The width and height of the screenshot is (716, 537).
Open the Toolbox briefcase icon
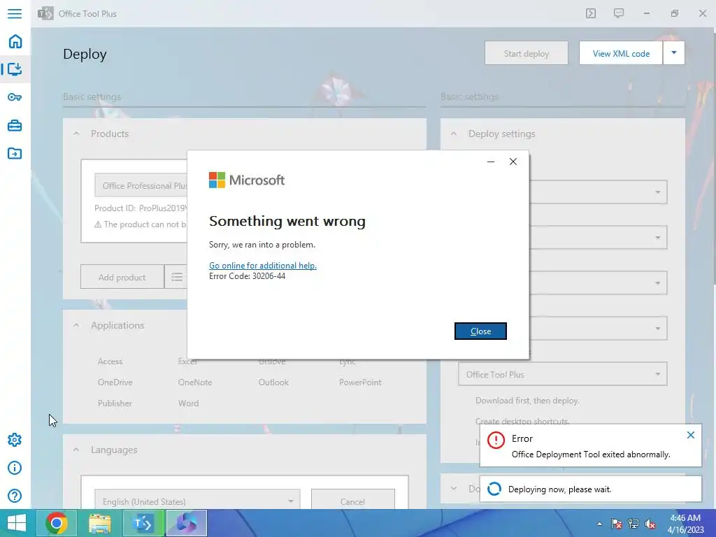tap(15, 126)
